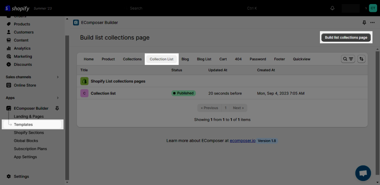Click the Settings gear icon
Screen dimensions: 380x185
pos(9,176)
